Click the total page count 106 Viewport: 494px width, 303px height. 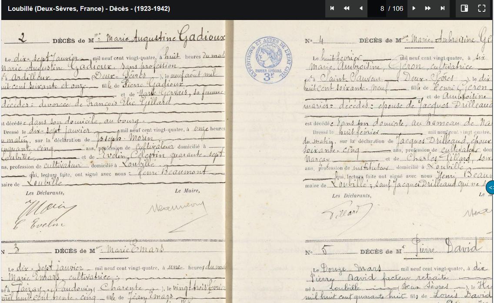(x=397, y=9)
